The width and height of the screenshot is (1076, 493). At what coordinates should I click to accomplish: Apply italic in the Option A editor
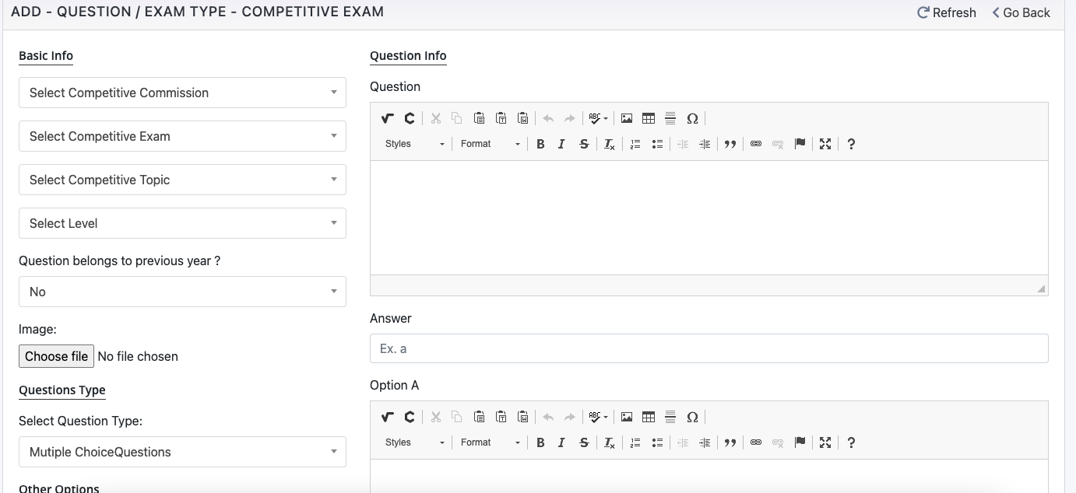point(561,442)
